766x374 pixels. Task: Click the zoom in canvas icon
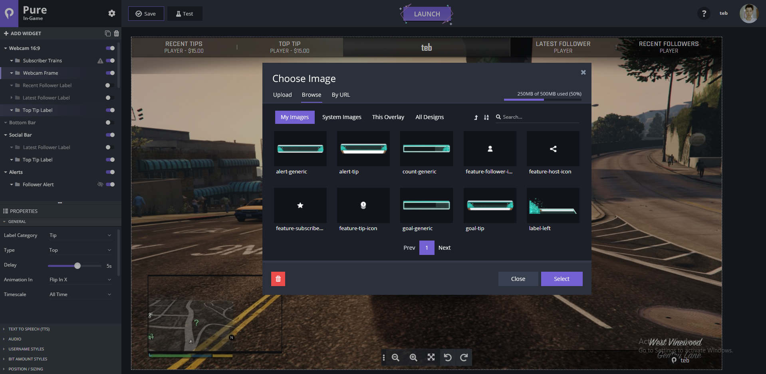413,358
